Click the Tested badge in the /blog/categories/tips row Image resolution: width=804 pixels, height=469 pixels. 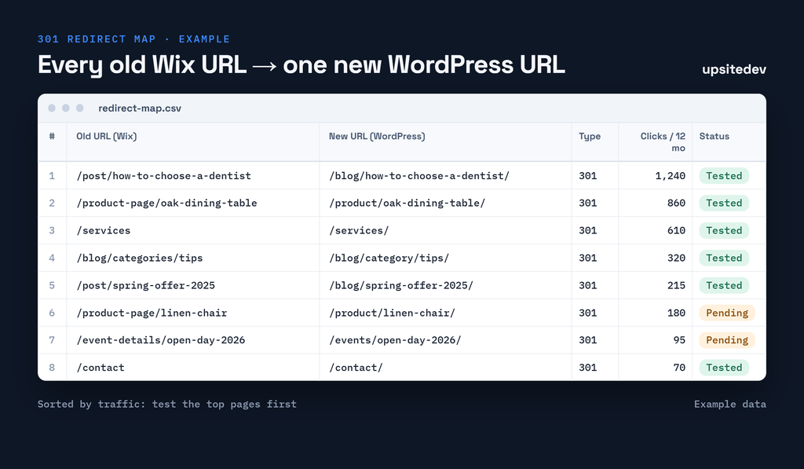click(724, 258)
